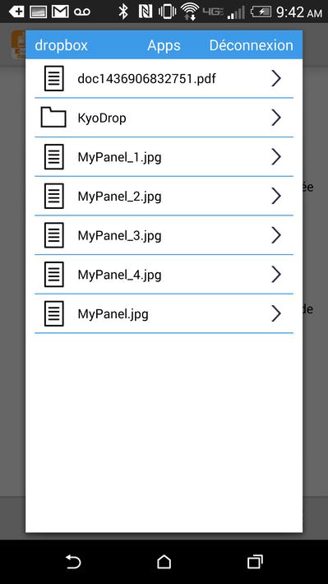The height and width of the screenshot is (584, 328).
Task: Tap the Android home icon
Action: (x=164, y=562)
